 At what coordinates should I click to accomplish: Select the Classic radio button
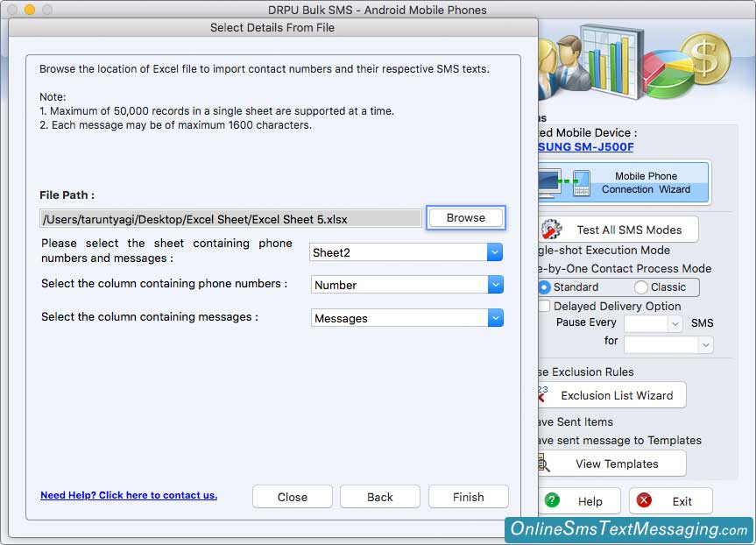point(640,287)
